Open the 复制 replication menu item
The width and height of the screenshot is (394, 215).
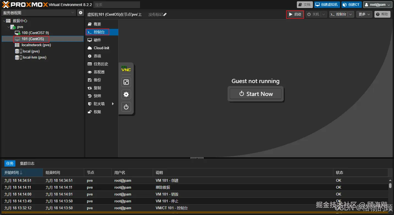(102, 88)
